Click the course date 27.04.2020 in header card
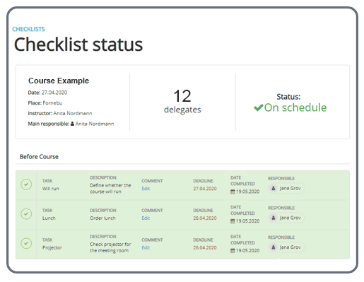Screen dimensions: 364x282 point(54,93)
